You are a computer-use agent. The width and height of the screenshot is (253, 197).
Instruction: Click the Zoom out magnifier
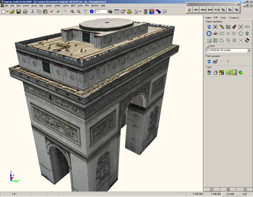[x=79, y=11]
